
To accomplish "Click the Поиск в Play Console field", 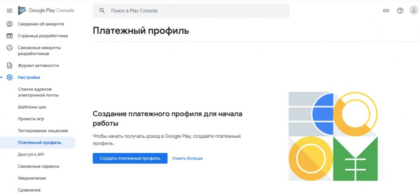I will point(191,11).
